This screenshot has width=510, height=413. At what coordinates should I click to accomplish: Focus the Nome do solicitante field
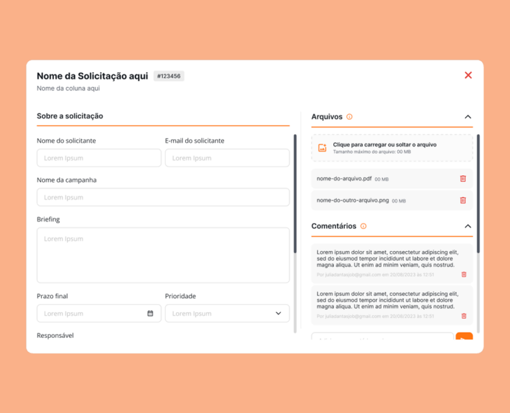pyautogui.click(x=99, y=158)
